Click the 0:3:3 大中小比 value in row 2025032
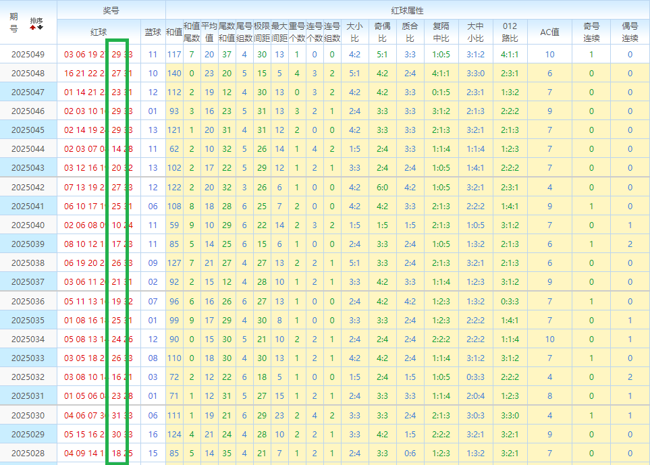The height and width of the screenshot is (465, 650). pyautogui.click(x=475, y=377)
